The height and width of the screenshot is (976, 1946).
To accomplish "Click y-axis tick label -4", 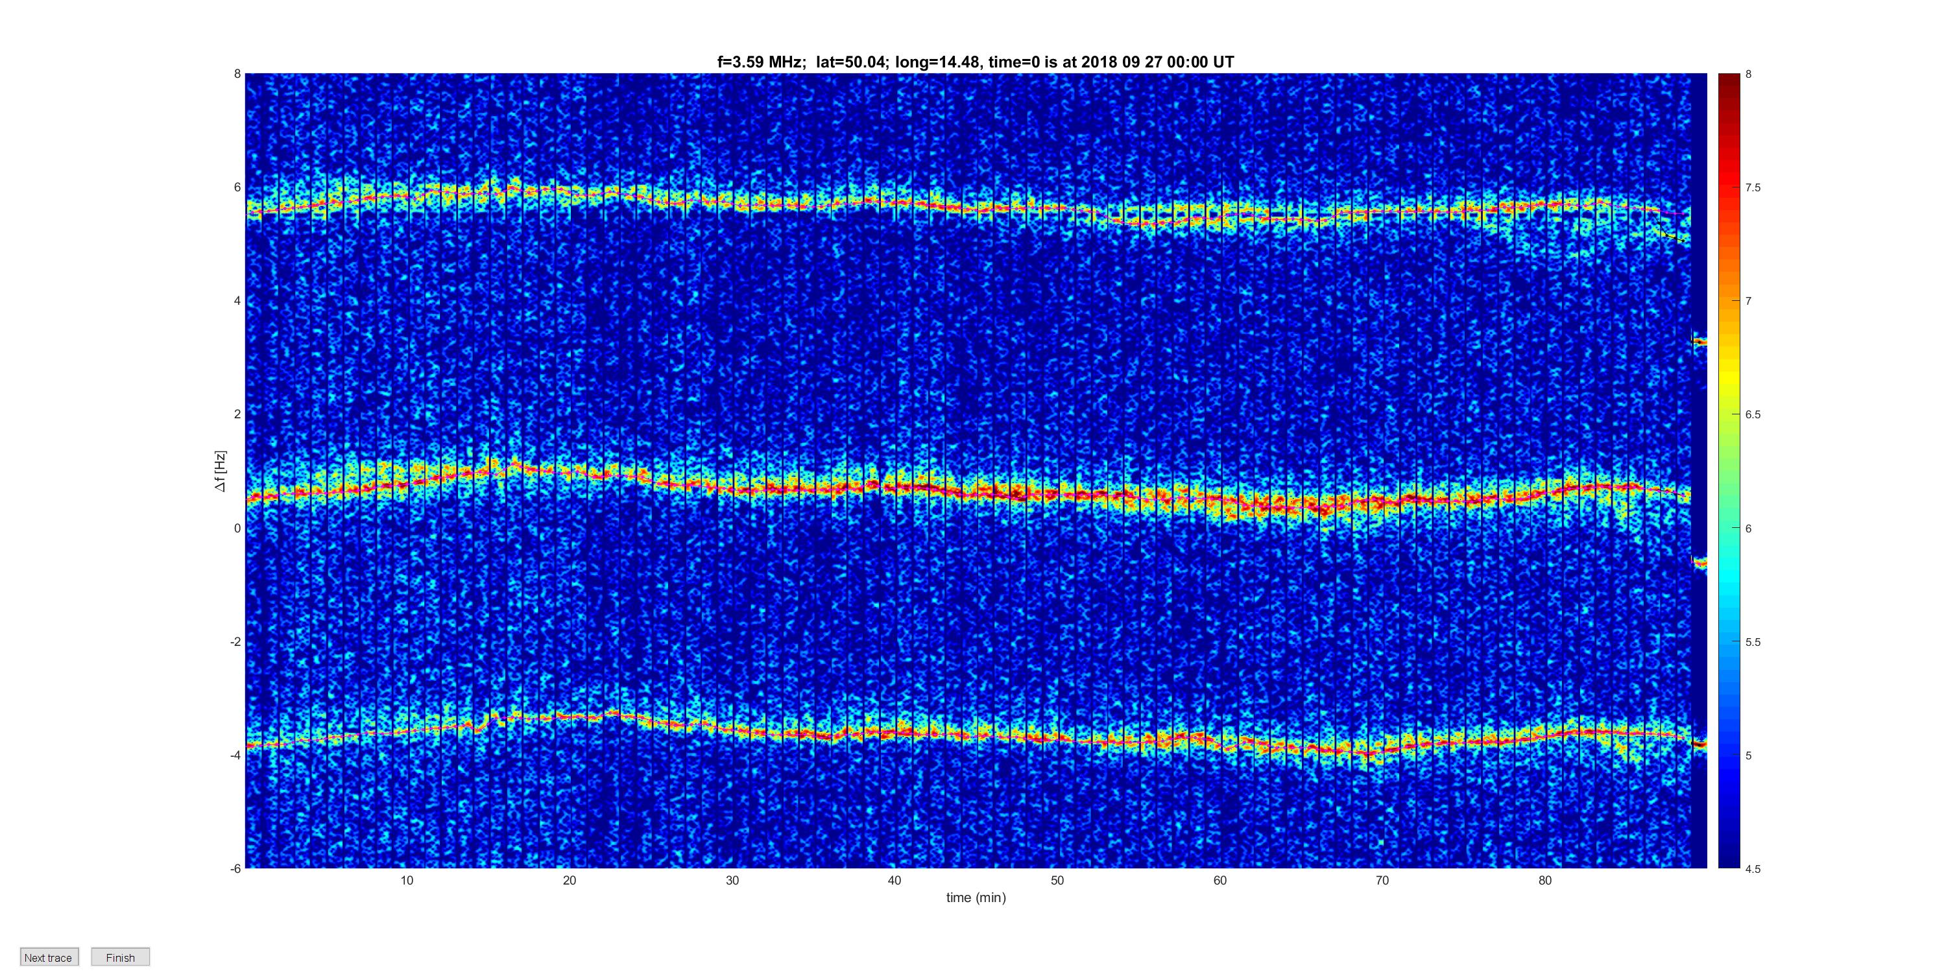I will coord(235,756).
